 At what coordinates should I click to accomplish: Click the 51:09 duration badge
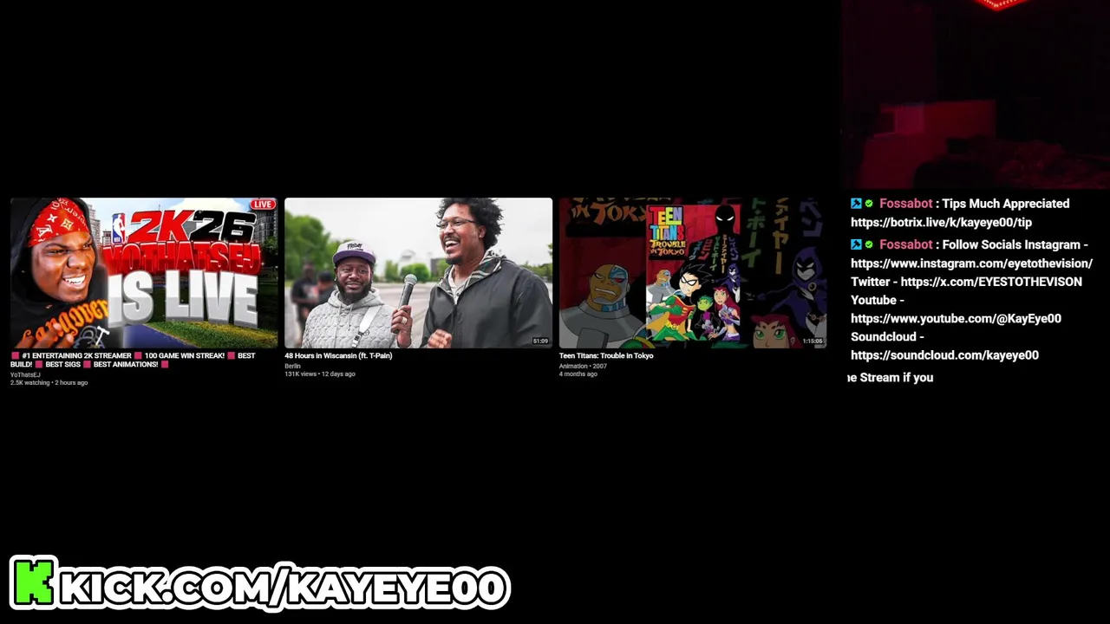pyautogui.click(x=540, y=341)
